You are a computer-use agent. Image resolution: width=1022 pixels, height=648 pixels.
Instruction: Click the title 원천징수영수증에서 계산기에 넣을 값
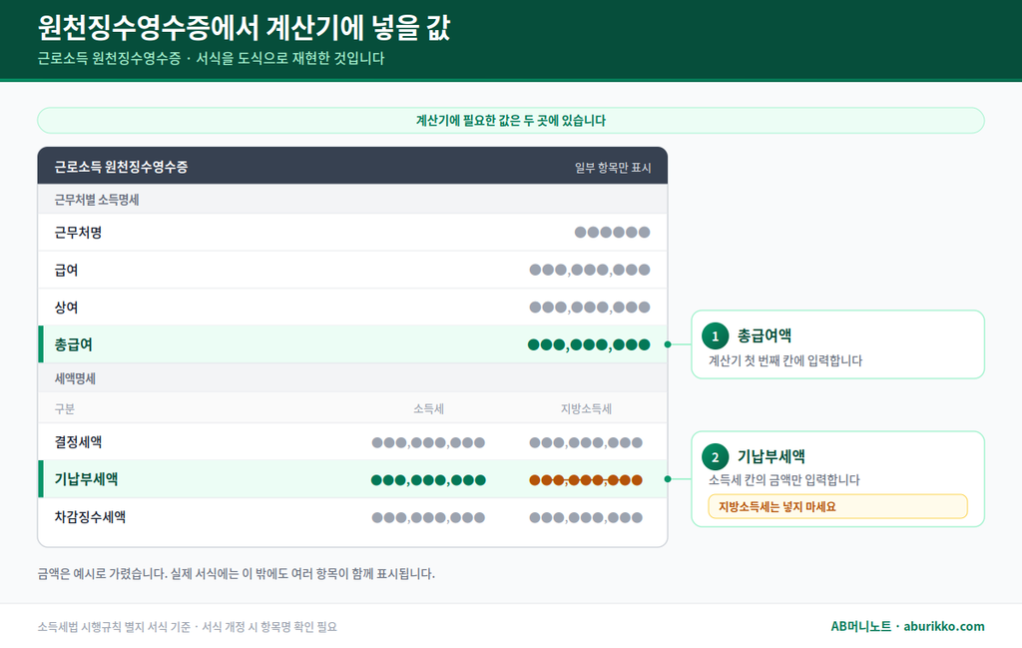(244, 28)
